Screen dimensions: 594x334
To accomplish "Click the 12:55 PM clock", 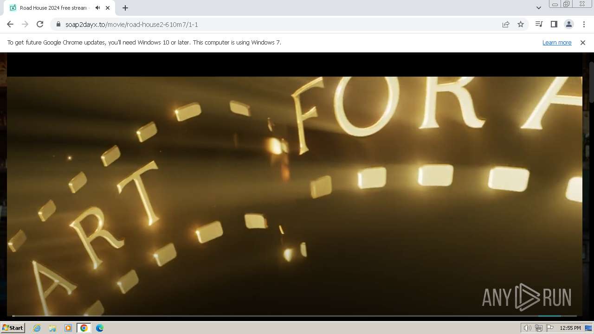I will pos(570,328).
